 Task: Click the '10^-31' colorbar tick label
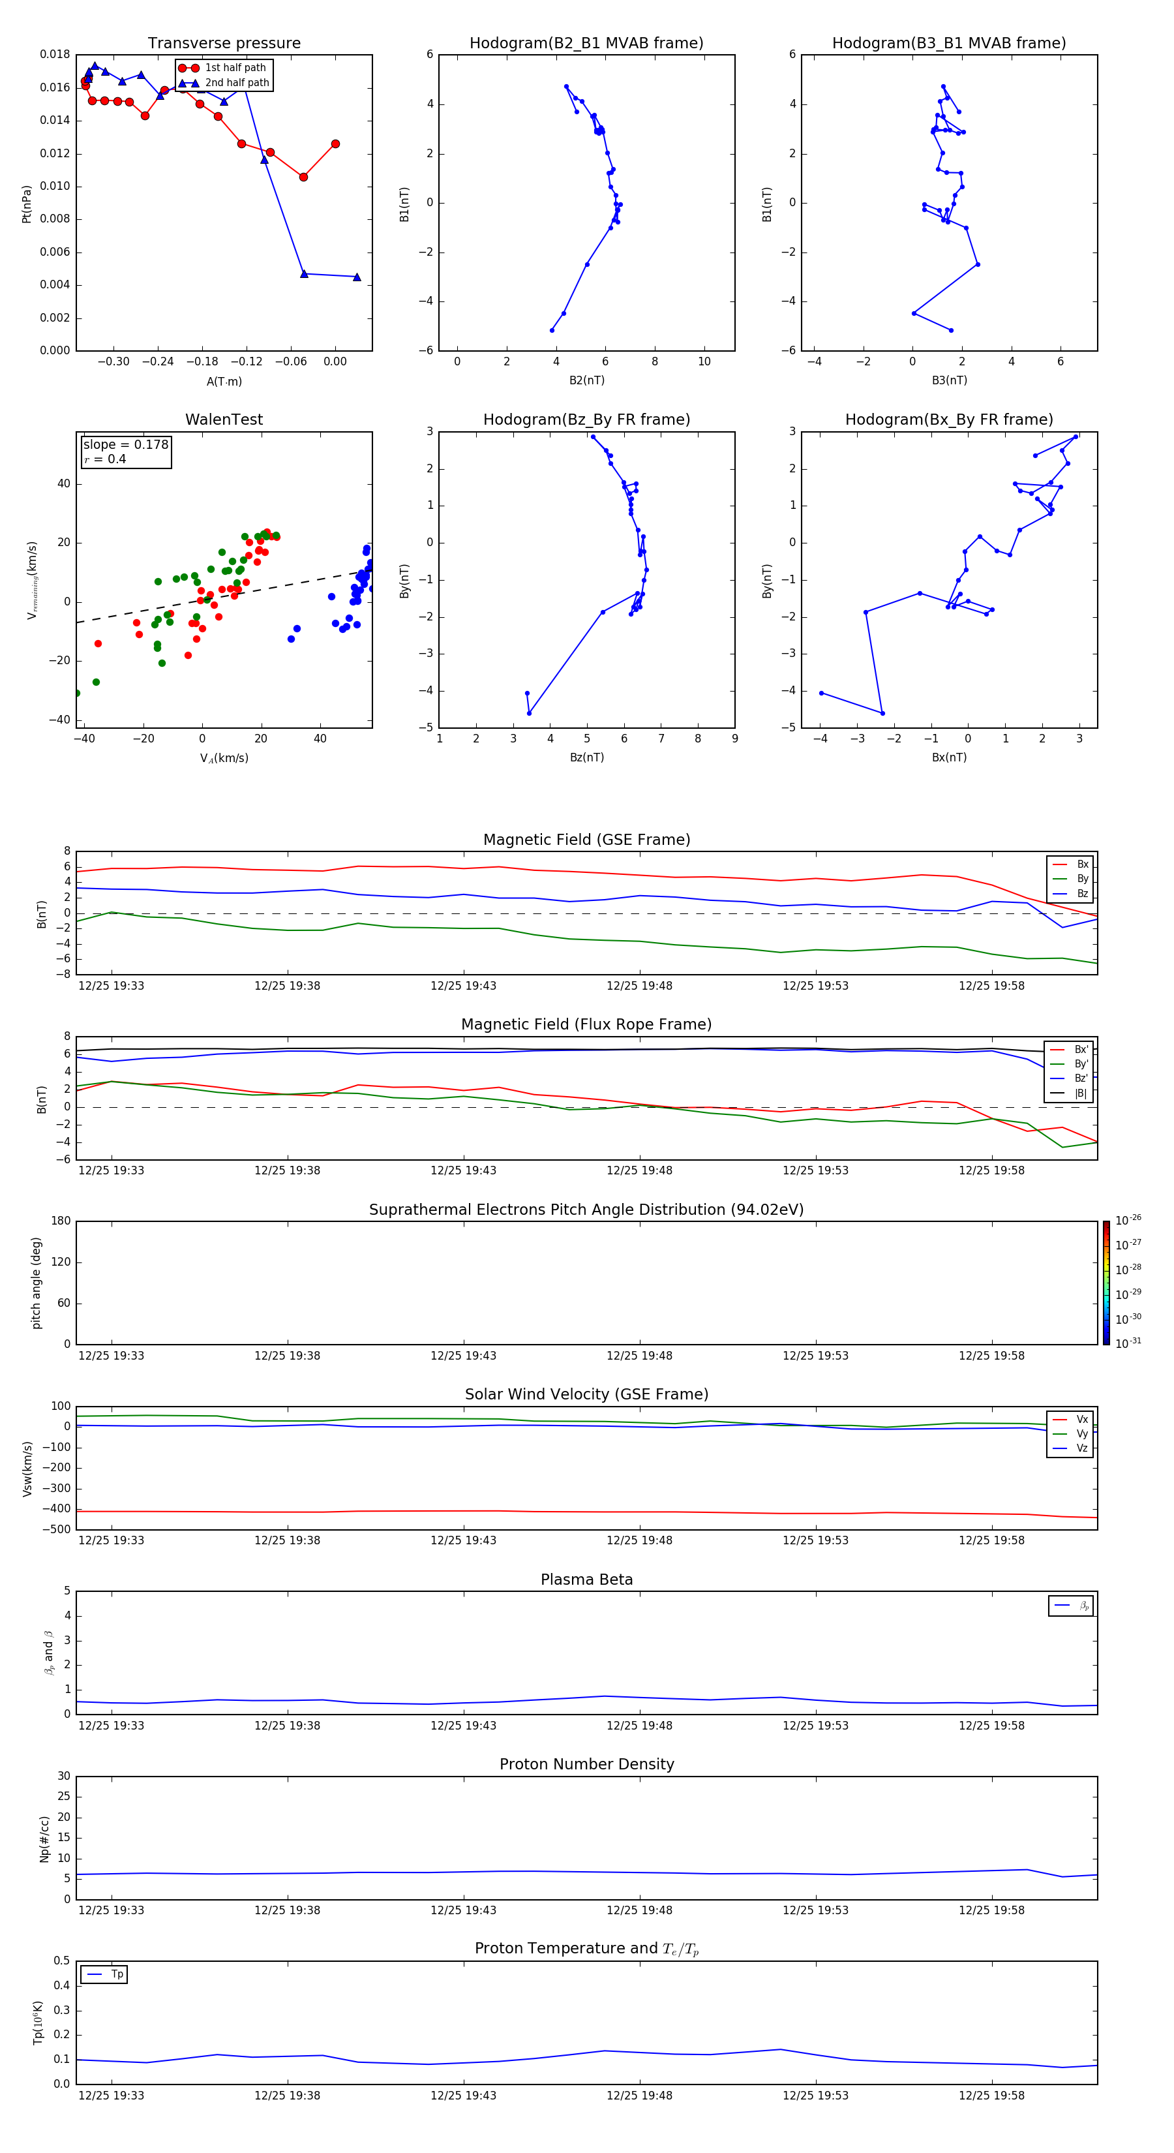click(1128, 1343)
